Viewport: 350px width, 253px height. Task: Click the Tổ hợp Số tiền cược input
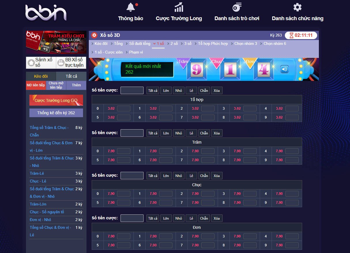point(132,91)
